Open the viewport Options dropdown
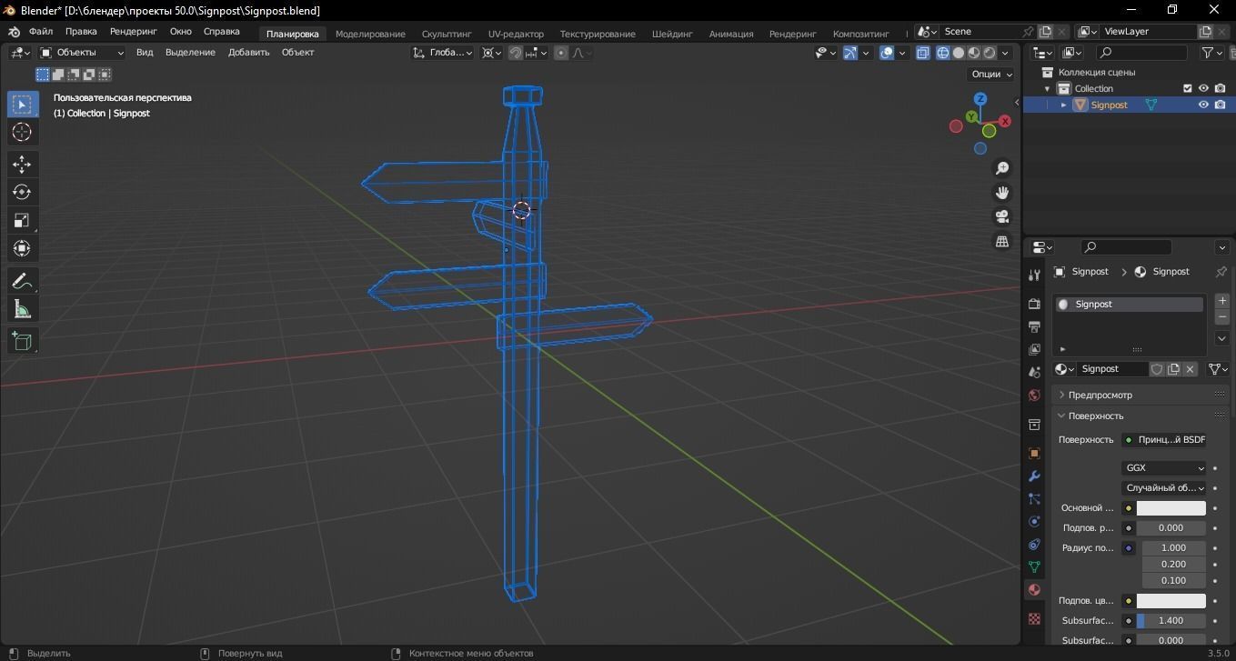This screenshot has height=661, width=1236. (991, 74)
